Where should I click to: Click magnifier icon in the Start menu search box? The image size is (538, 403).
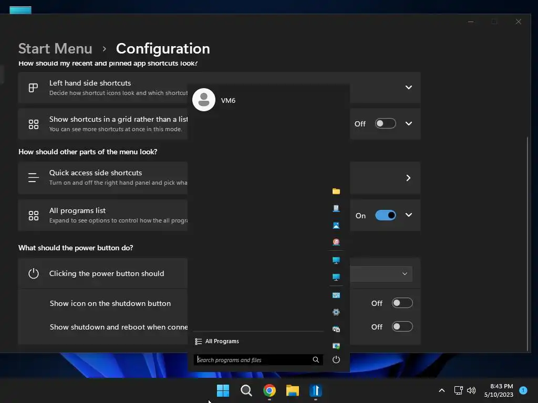tap(316, 359)
